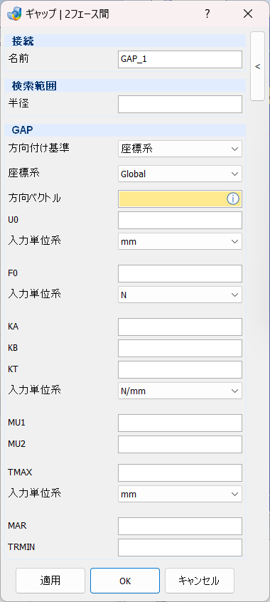This screenshot has width=270, height=602.
Task: Click the MU1 input field
Action: (180, 423)
